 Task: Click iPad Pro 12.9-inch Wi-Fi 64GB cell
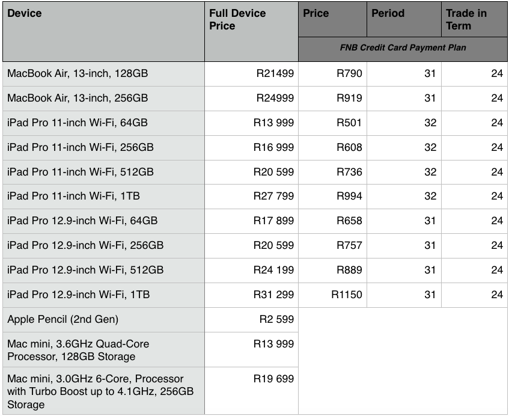82,221
